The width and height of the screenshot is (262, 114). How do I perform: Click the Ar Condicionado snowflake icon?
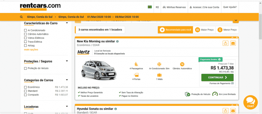click(159, 64)
